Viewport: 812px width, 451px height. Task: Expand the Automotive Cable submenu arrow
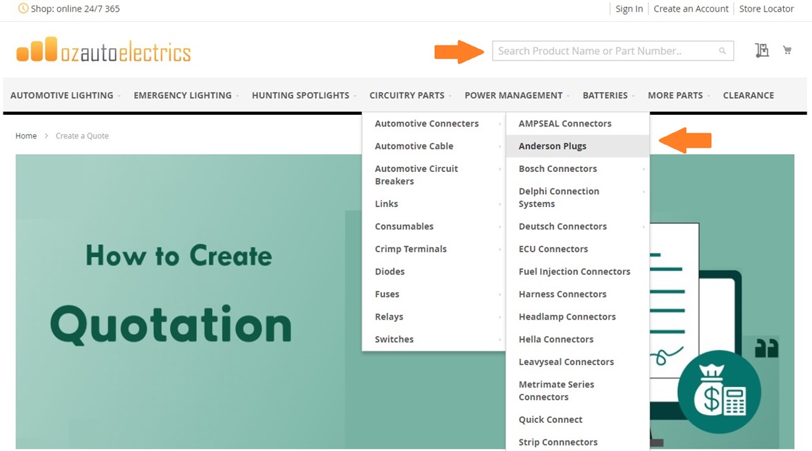(500, 146)
